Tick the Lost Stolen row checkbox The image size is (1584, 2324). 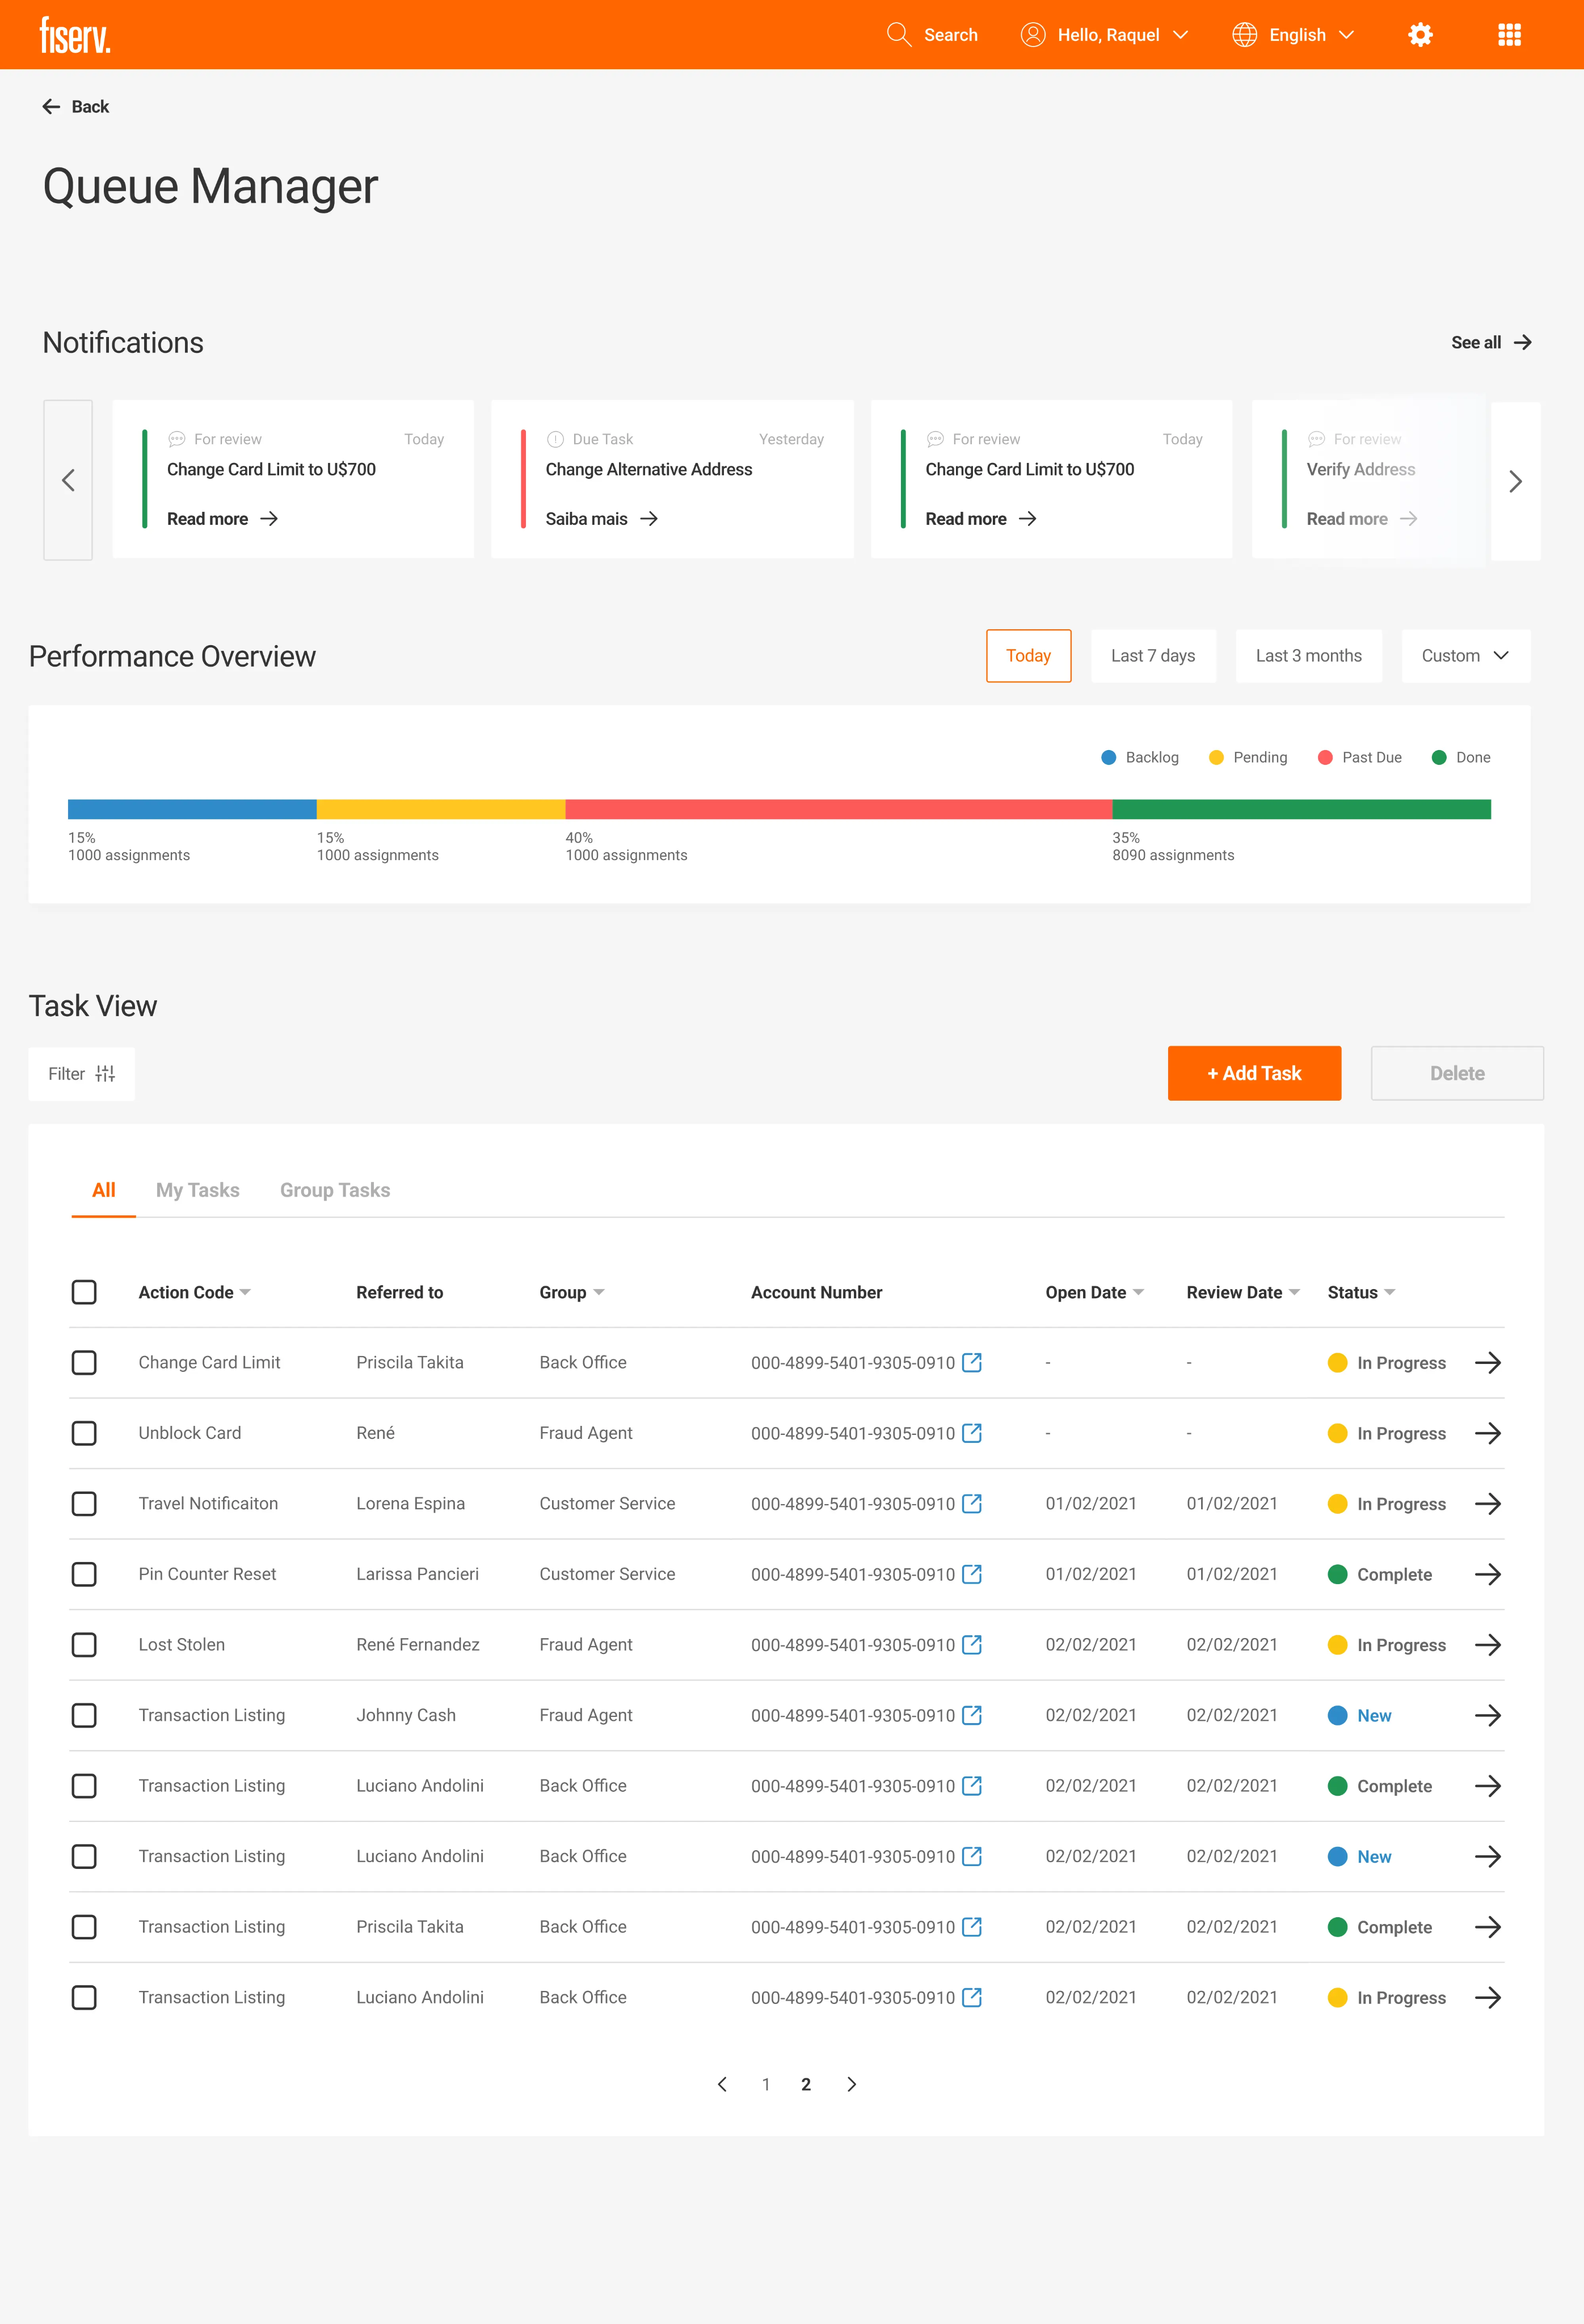click(x=84, y=1645)
